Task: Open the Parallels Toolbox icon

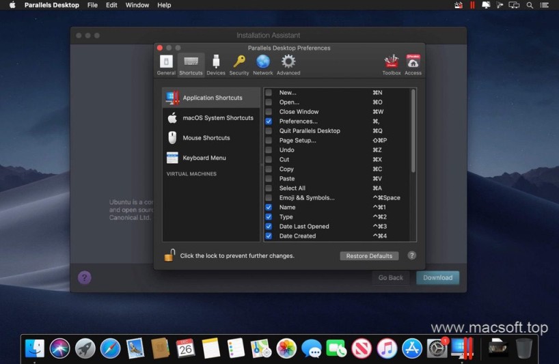Action: pos(392,65)
